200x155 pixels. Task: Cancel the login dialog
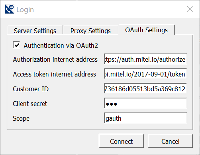[x=171, y=141]
